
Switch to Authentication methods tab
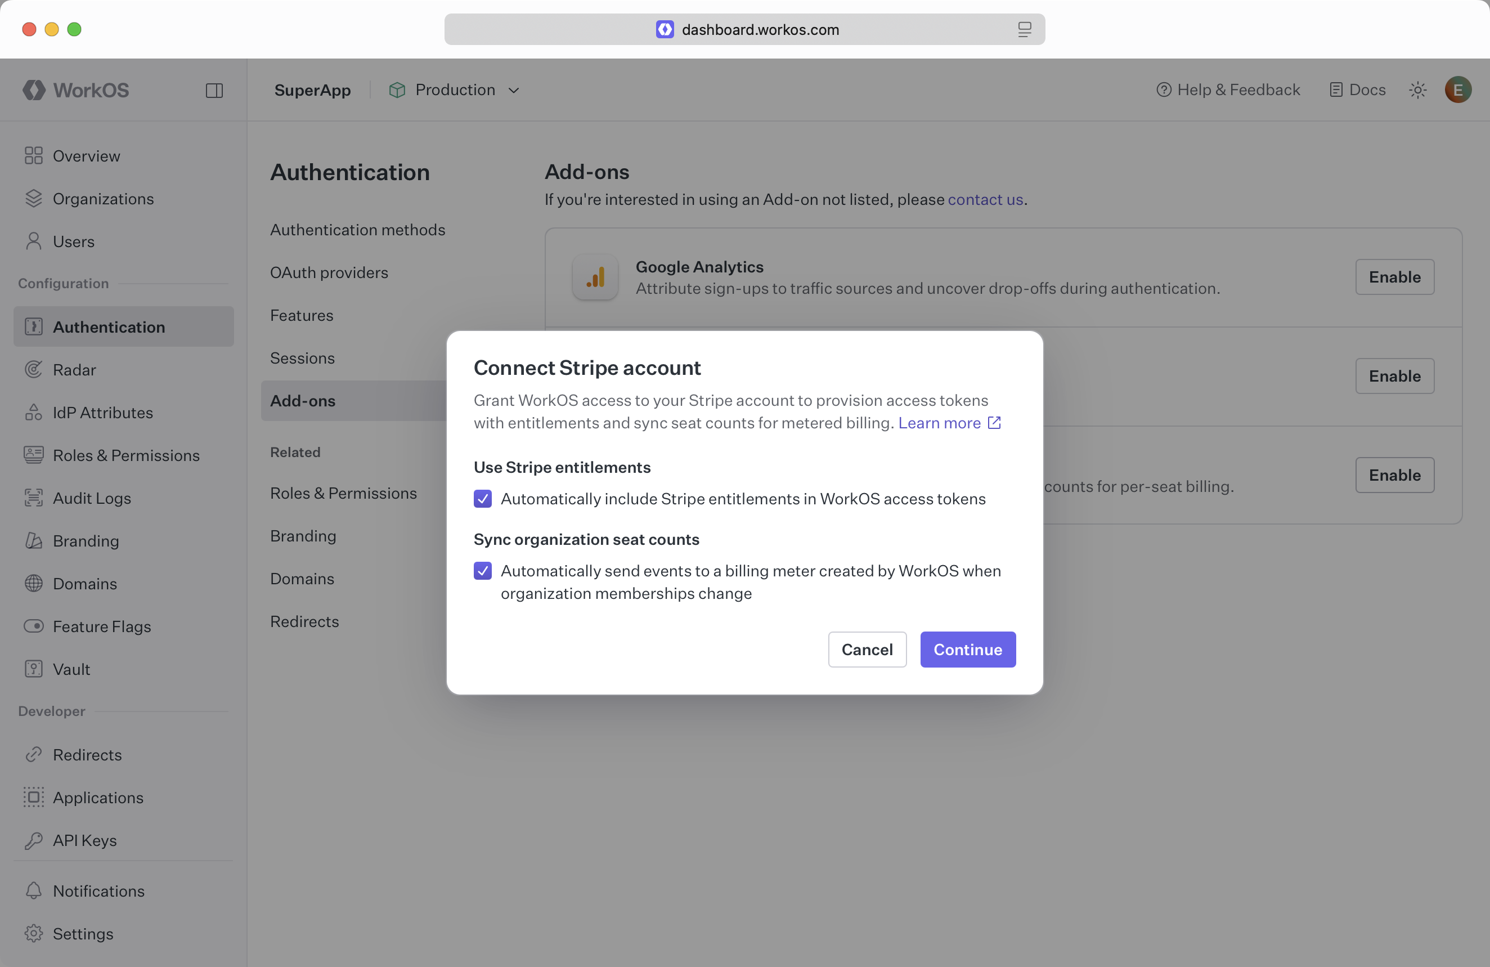click(x=357, y=230)
